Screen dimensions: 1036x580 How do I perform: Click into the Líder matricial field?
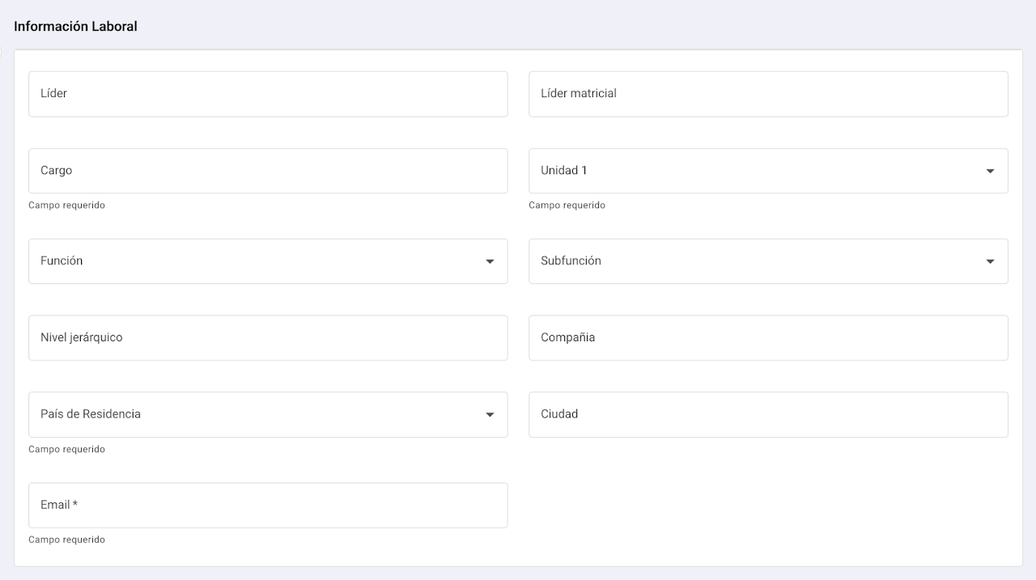[768, 94]
